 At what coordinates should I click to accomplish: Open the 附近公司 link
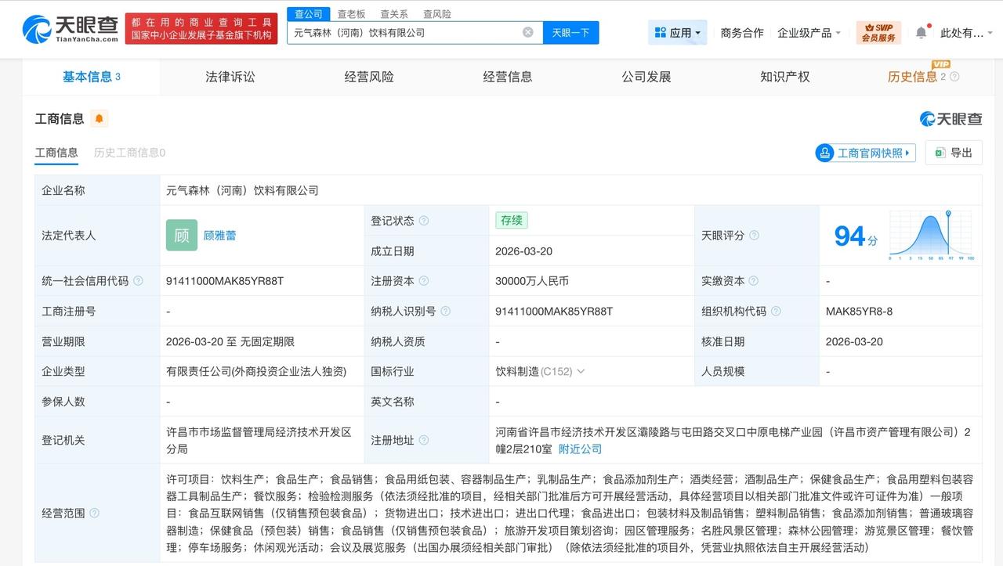pos(580,449)
